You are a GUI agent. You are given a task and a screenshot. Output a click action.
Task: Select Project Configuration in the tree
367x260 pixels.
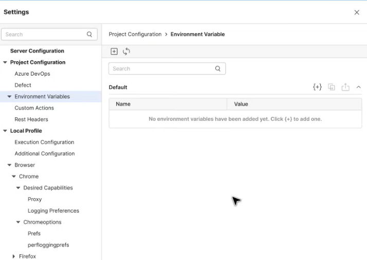coord(38,62)
